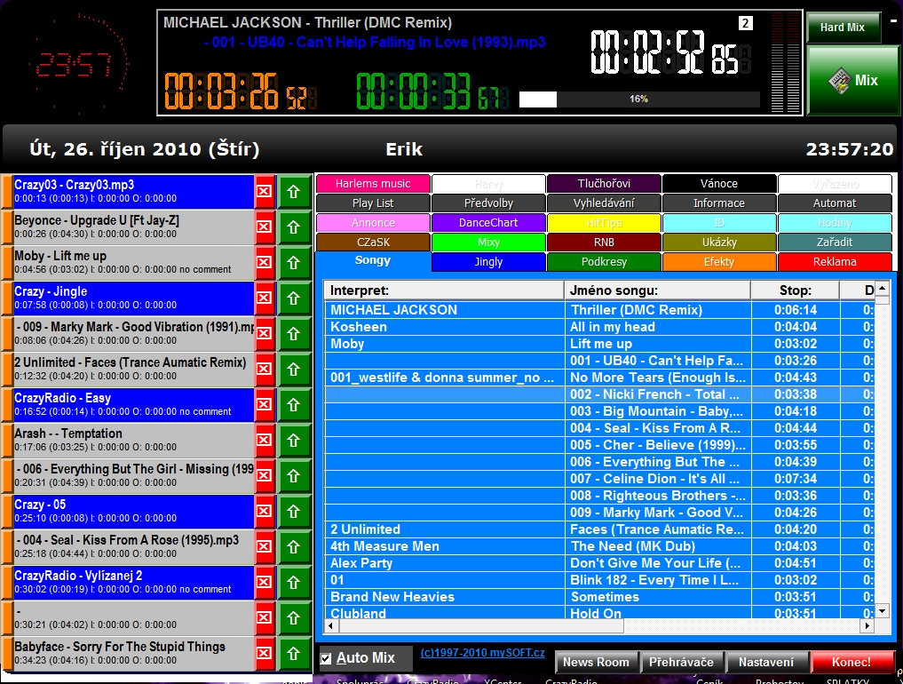
Task: Move Marky Mark - Good Vibration up
Action: 294,334
